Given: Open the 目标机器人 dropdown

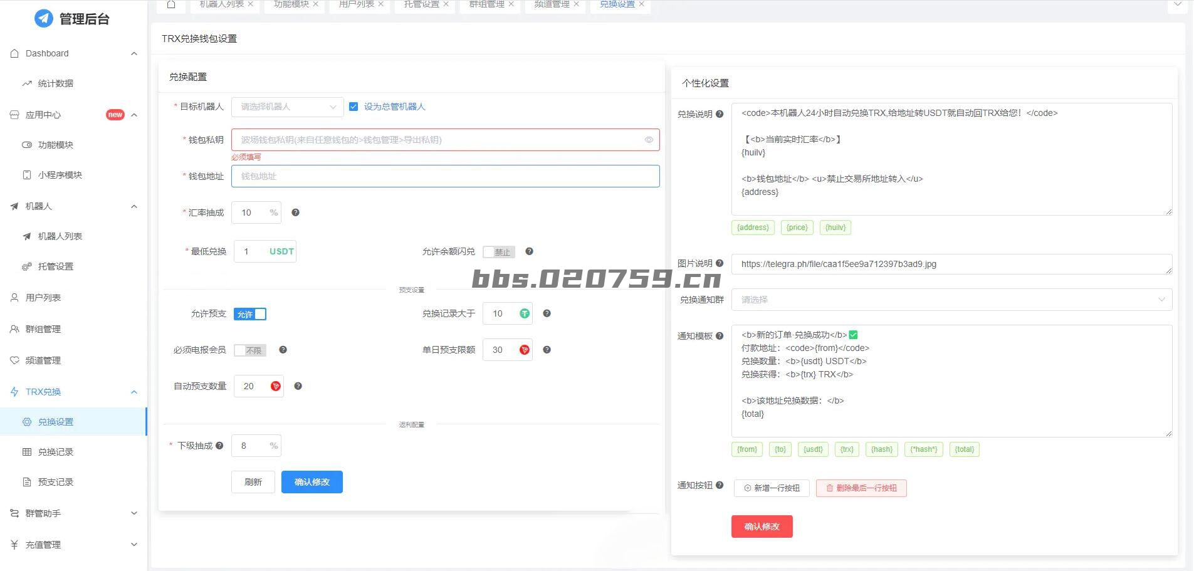Looking at the screenshot, I should (x=287, y=107).
